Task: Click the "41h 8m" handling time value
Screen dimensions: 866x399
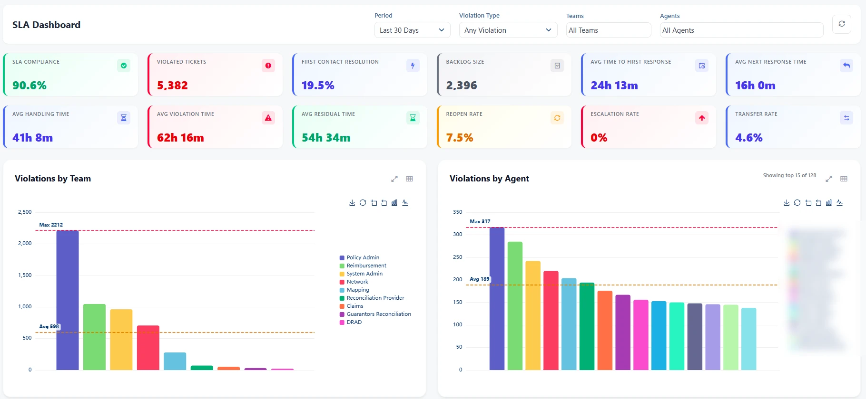Action: (x=32, y=138)
